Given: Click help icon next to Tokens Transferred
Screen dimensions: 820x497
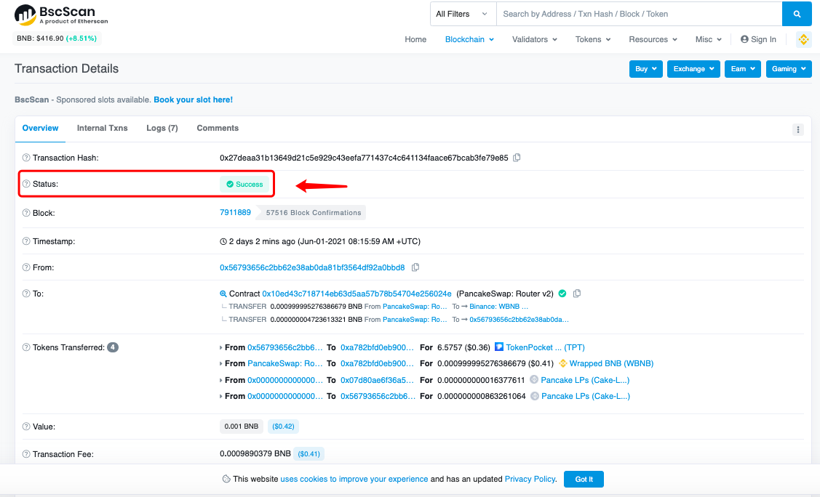Looking at the screenshot, I should [26, 347].
